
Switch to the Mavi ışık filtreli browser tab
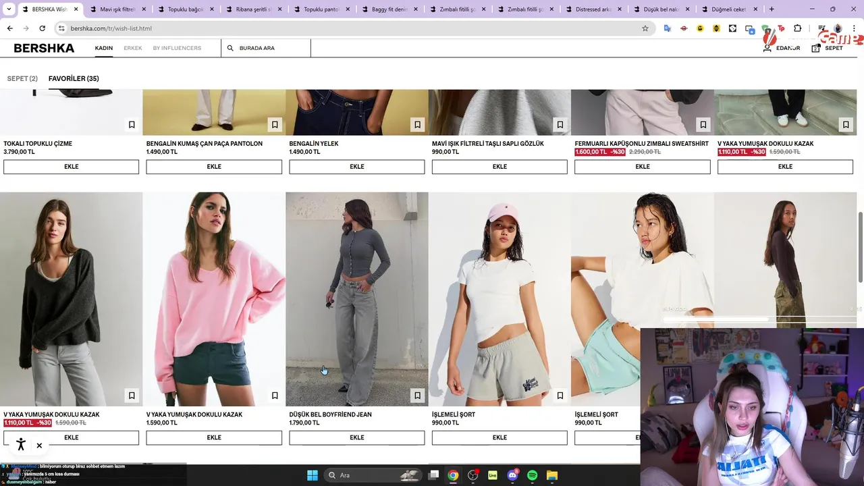pos(116,9)
